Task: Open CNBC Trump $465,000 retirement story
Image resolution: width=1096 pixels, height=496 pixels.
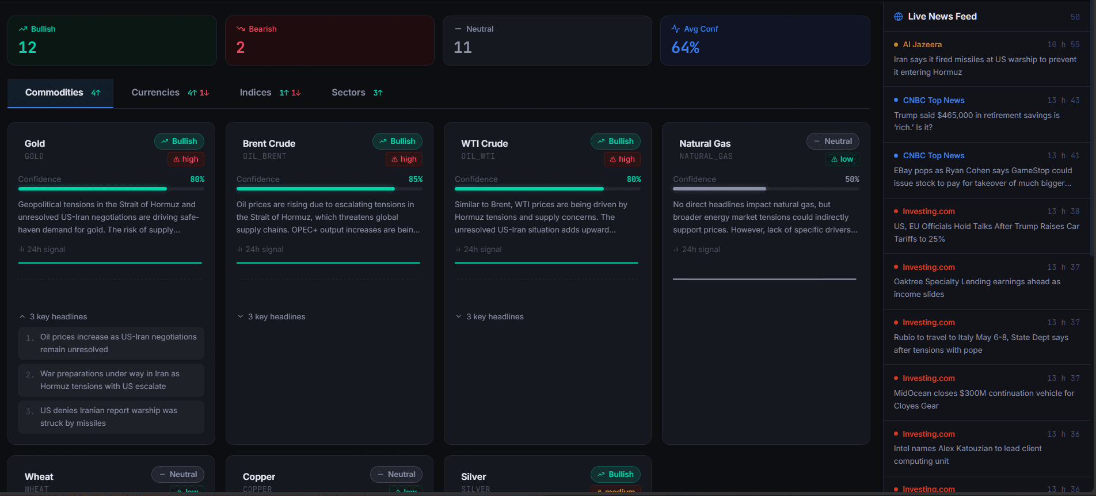Action: [987, 115]
